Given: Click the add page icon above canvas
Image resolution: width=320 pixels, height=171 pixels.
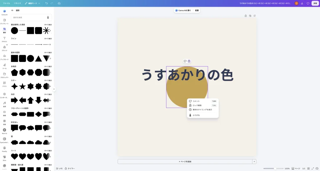Looking at the screenshot, I should 254,16.
